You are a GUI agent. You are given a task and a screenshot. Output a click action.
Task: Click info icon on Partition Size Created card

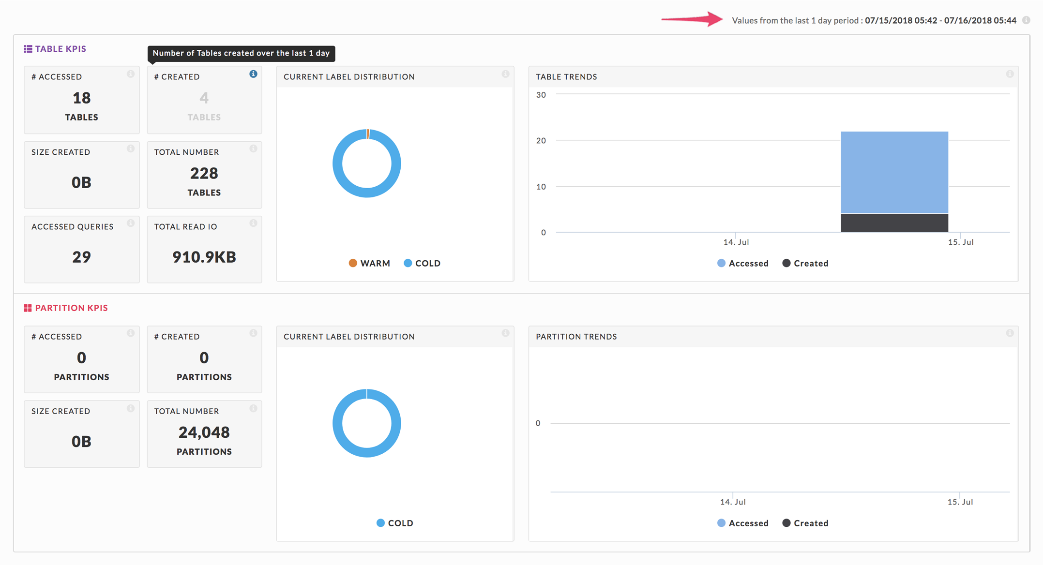131,409
